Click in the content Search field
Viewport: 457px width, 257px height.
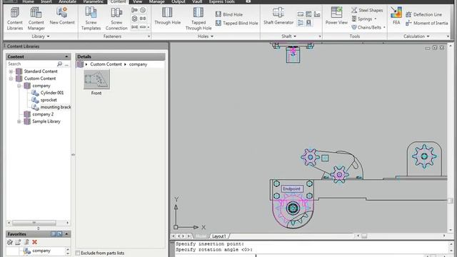(x=31, y=64)
